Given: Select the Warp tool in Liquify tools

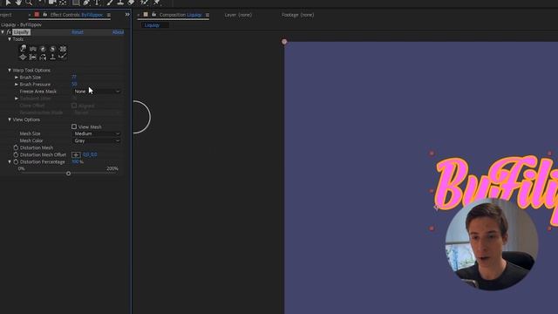Looking at the screenshot, I should point(24,49).
